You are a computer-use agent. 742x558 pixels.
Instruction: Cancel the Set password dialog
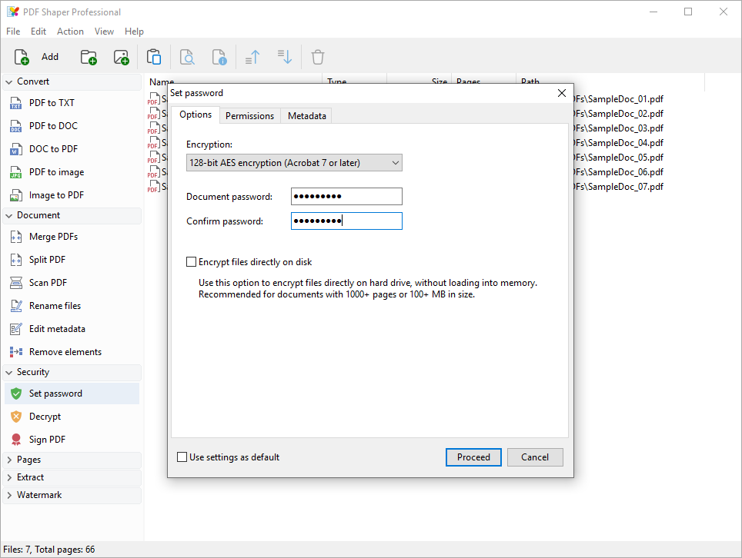pyautogui.click(x=535, y=457)
